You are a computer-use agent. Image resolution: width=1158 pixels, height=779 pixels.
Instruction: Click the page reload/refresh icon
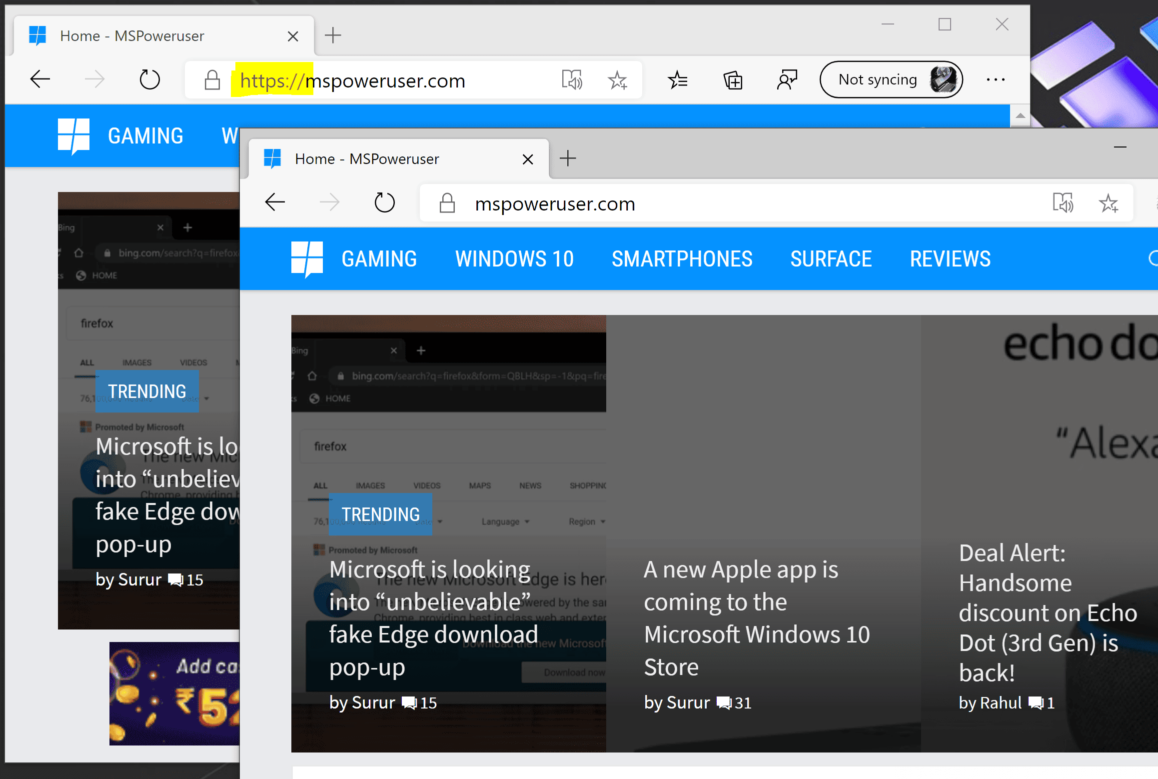click(149, 78)
